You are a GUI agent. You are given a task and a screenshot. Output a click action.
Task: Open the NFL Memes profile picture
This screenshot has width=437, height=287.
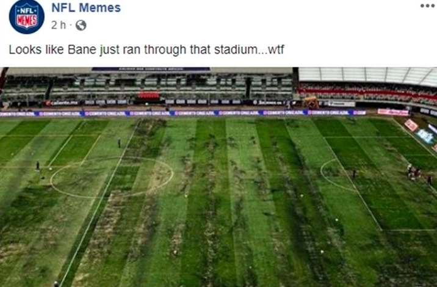click(x=26, y=16)
